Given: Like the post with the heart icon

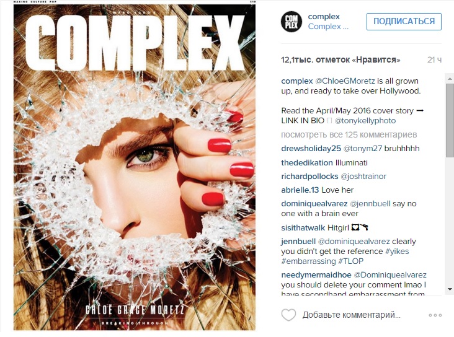Looking at the screenshot, I should pyautogui.click(x=288, y=315).
